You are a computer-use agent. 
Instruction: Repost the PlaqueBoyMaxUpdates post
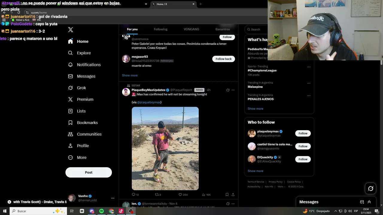click(156, 195)
